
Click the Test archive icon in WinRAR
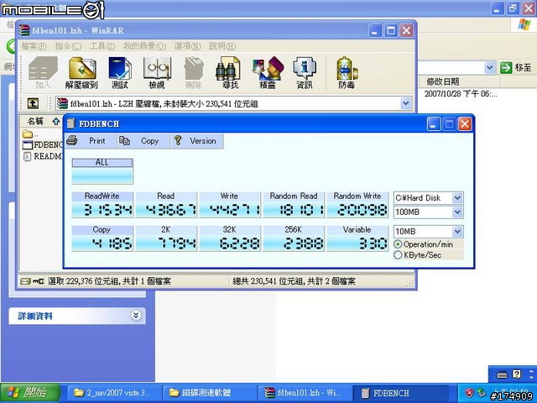coord(120,73)
